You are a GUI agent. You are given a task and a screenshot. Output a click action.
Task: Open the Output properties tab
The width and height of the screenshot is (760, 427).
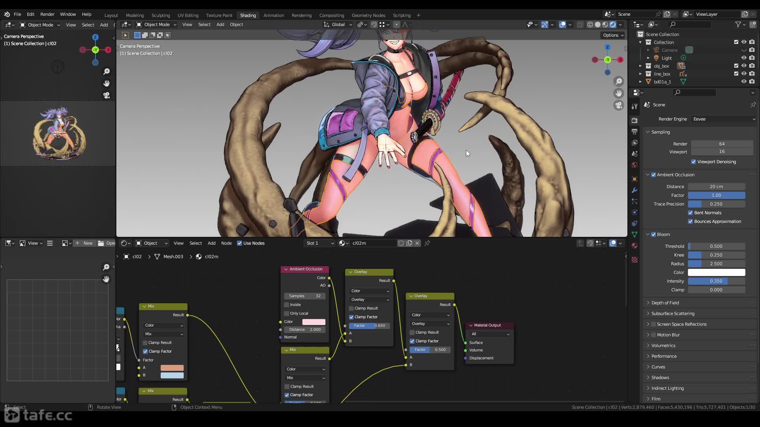635,131
